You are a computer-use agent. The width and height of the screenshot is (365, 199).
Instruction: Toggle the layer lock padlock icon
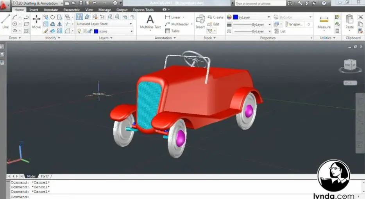90,31
